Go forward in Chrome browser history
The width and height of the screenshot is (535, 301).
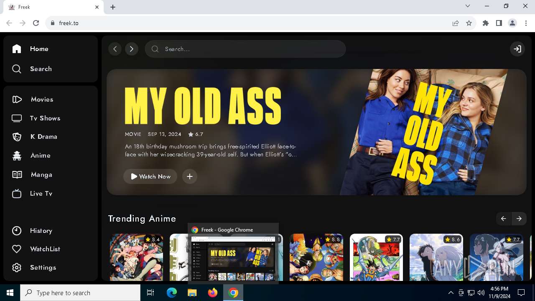tap(23, 23)
